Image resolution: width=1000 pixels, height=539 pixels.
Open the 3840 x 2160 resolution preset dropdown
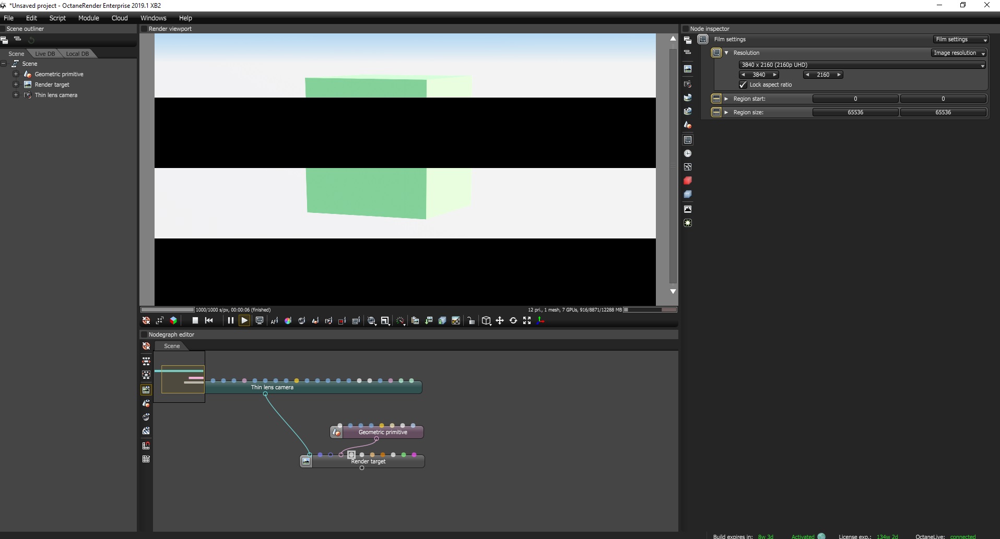862,65
